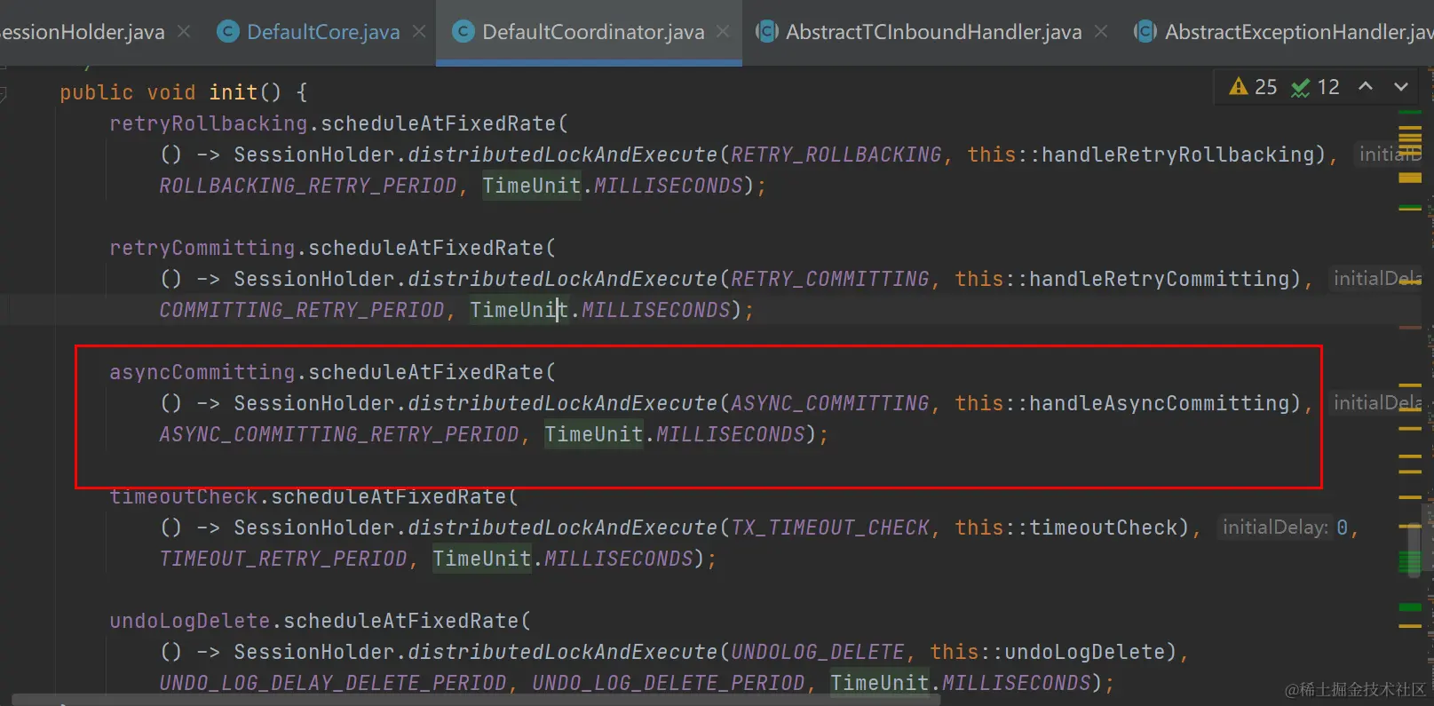Click the UNDOLOG_DELETE constant

point(817,652)
